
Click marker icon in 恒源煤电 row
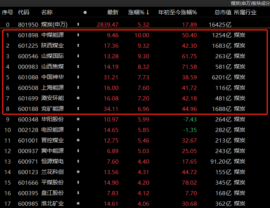click(78, 161)
